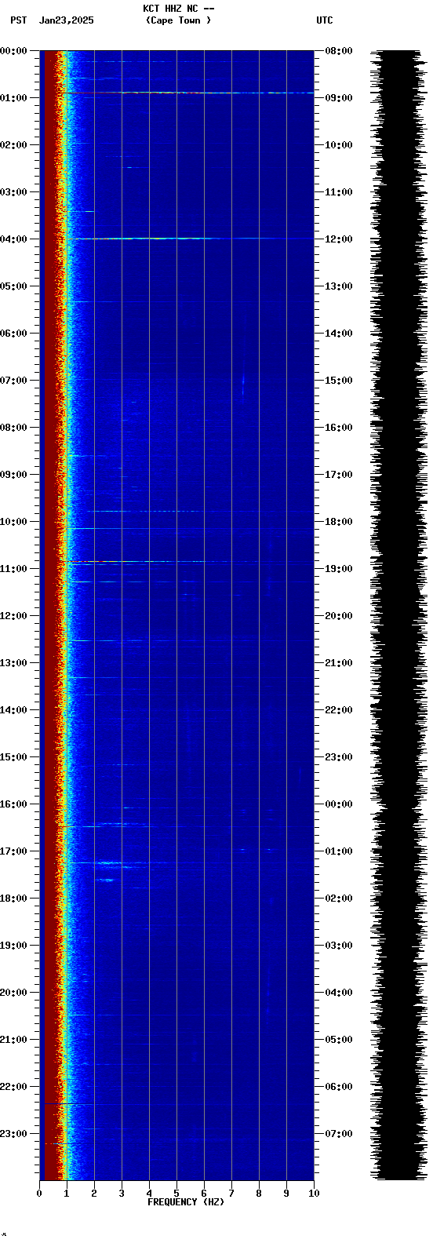Click the 07:00 UTC time label

pyautogui.click(x=339, y=1134)
